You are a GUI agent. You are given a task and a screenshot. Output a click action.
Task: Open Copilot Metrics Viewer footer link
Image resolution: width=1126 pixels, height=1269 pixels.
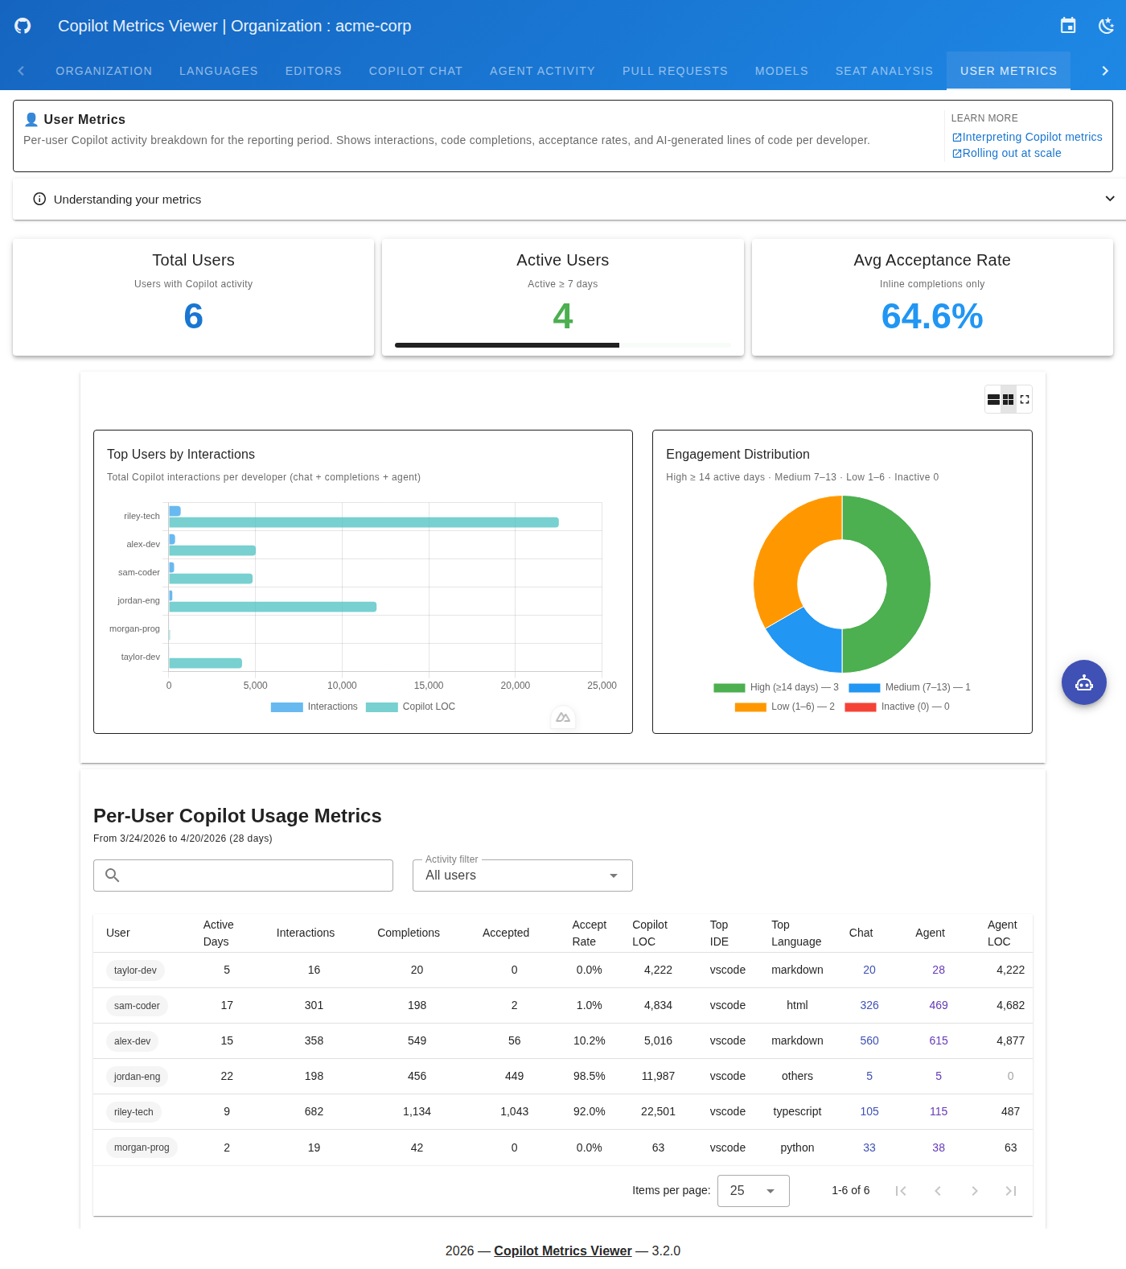(563, 1251)
